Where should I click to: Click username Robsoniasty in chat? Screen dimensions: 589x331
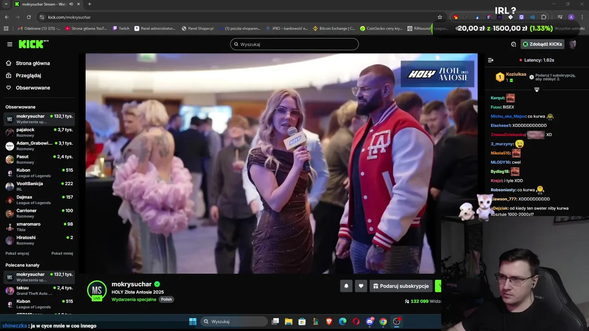[x=503, y=190]
